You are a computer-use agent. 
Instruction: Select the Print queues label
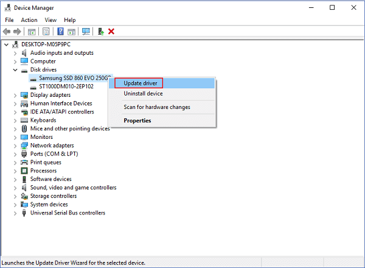pos(46,163)
